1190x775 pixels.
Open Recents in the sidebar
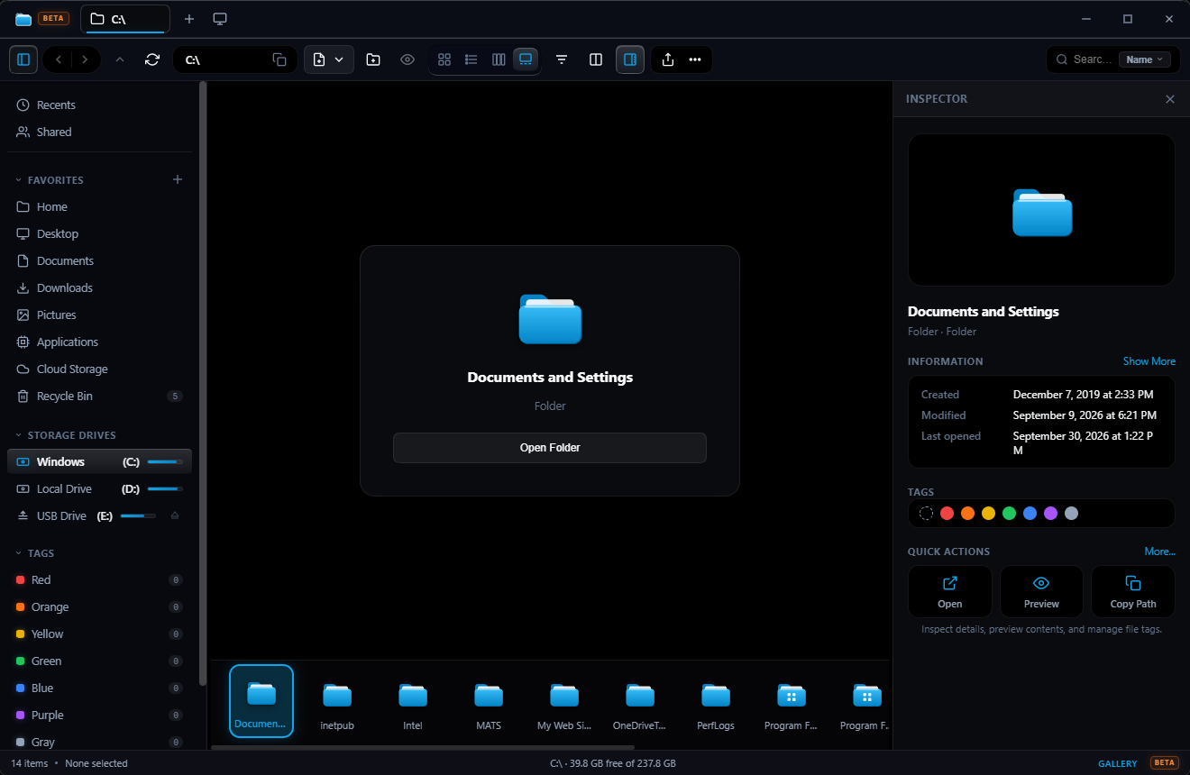(99, 105)
